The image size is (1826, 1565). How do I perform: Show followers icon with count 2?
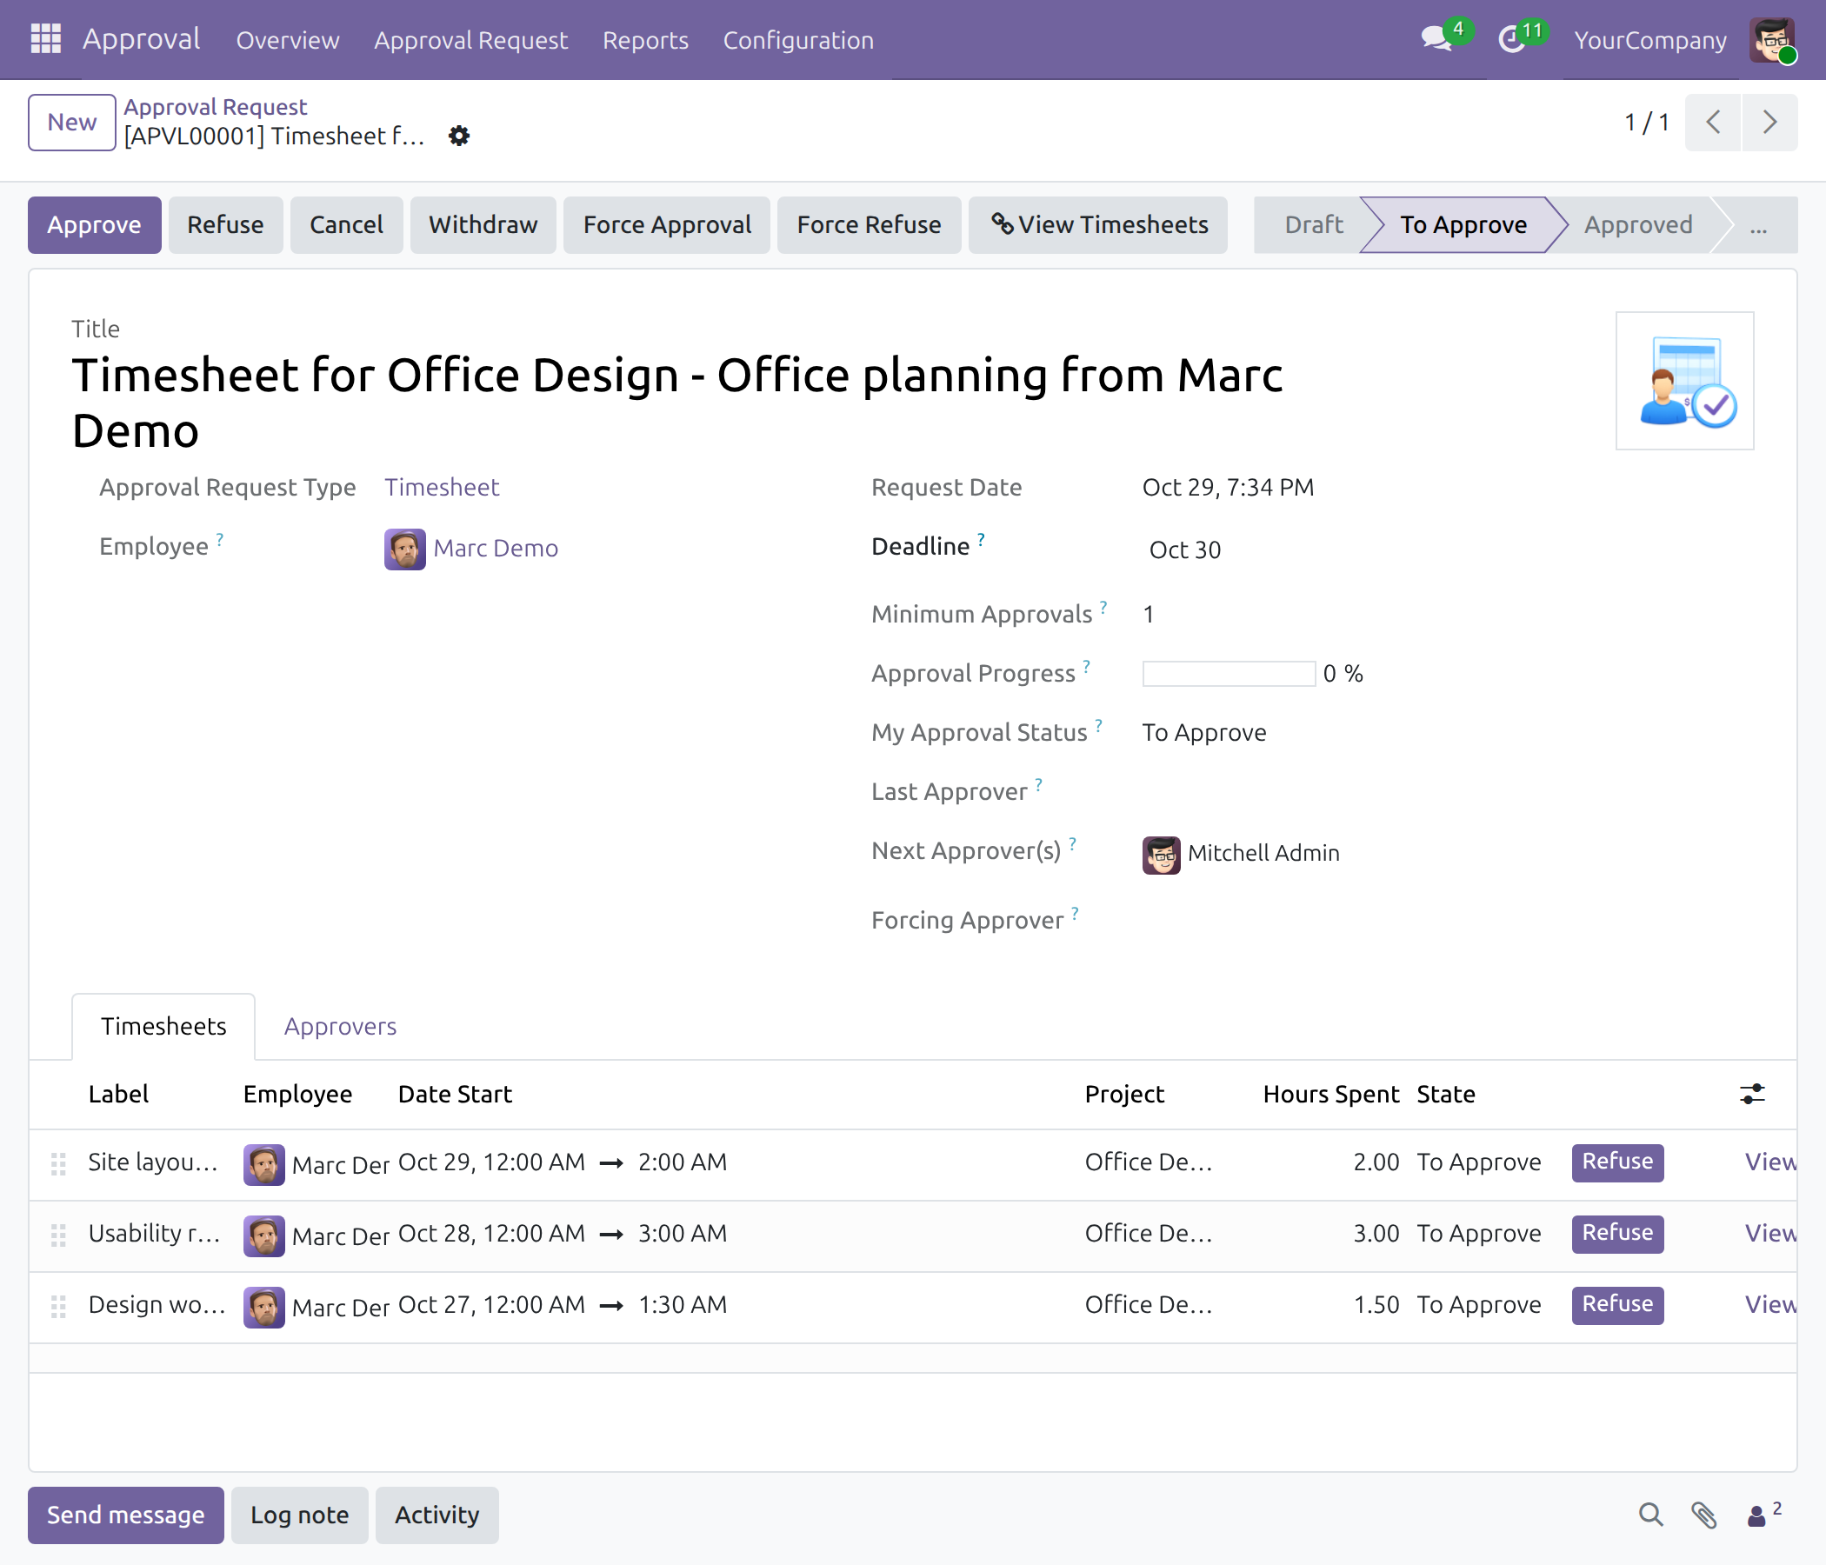(x=1763, y=1514)
